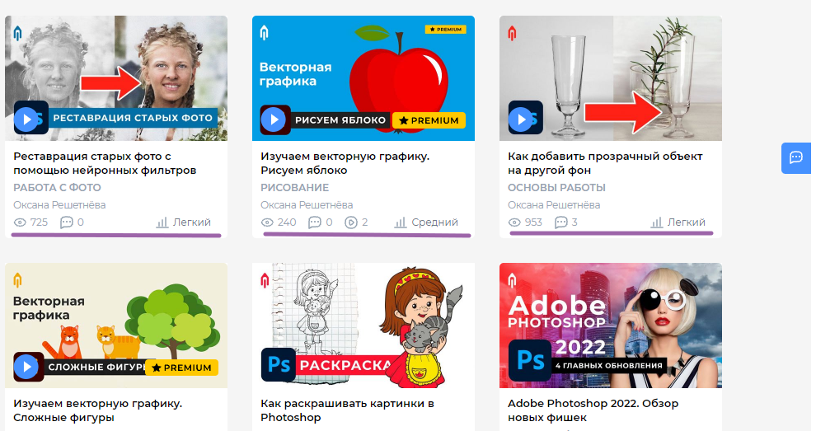Click the Легкий difficulty icon on restoration card

(162, 223)
